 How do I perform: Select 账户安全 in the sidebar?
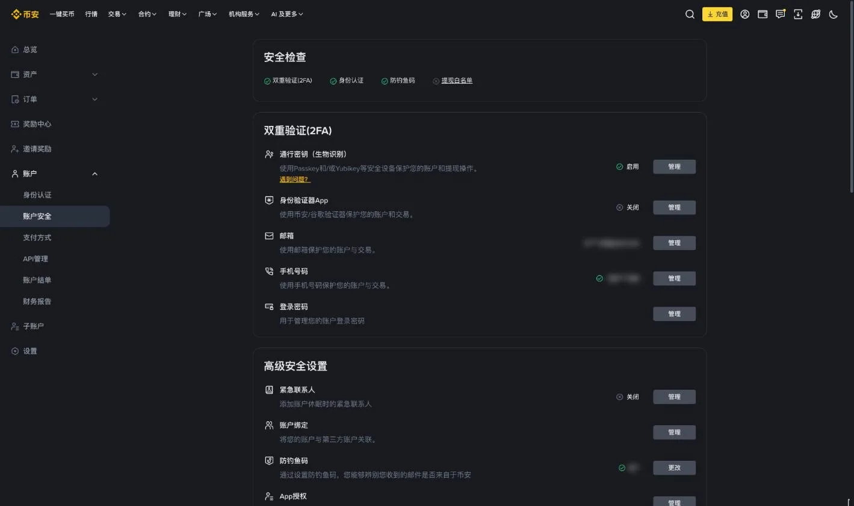click(x=55, y=216)
